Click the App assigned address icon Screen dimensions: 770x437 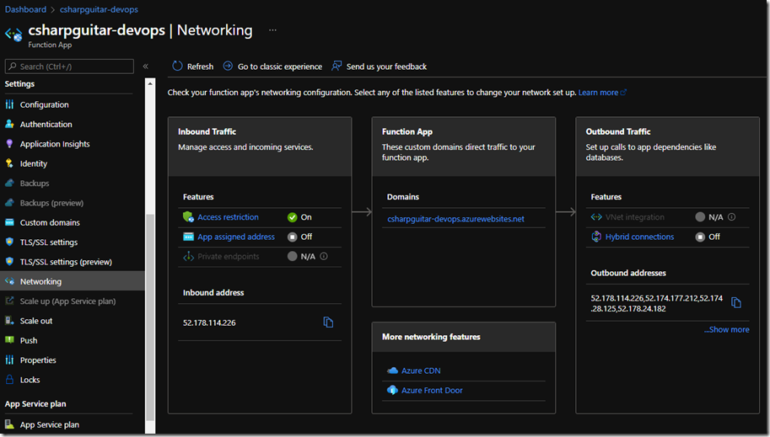point(188,237)
